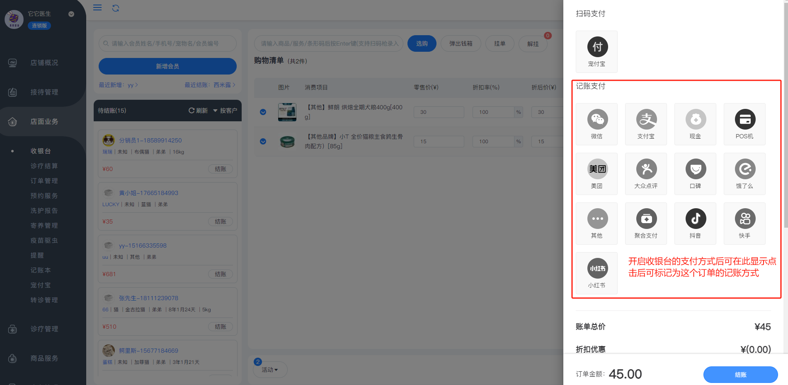
Task: Select POS机 payment option
Action: (x=744, y=124)
